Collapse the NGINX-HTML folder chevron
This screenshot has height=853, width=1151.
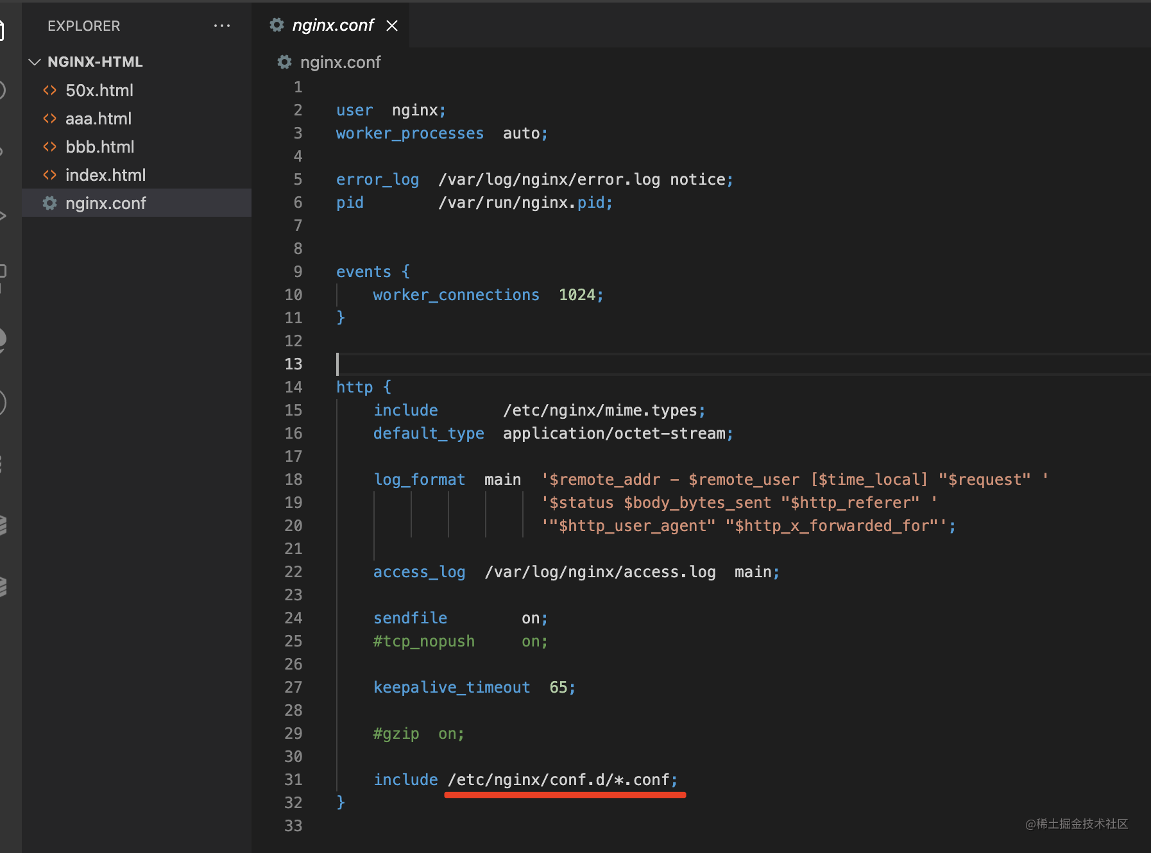[x=35, y=62]
